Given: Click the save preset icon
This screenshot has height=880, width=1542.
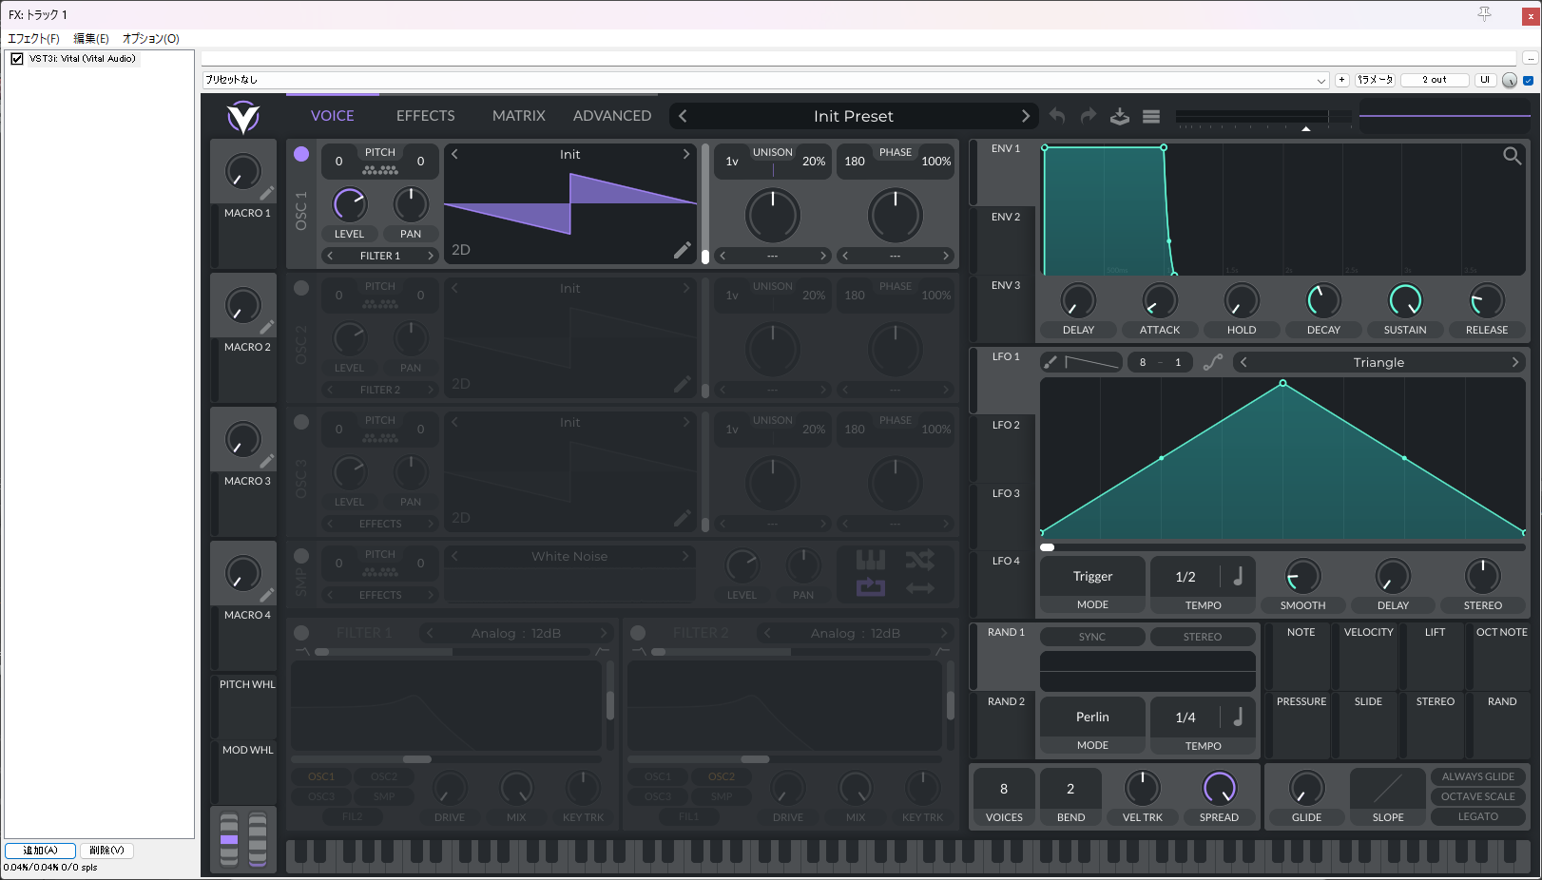Looking at the screenshot, I should click(x=1120, y=116).
